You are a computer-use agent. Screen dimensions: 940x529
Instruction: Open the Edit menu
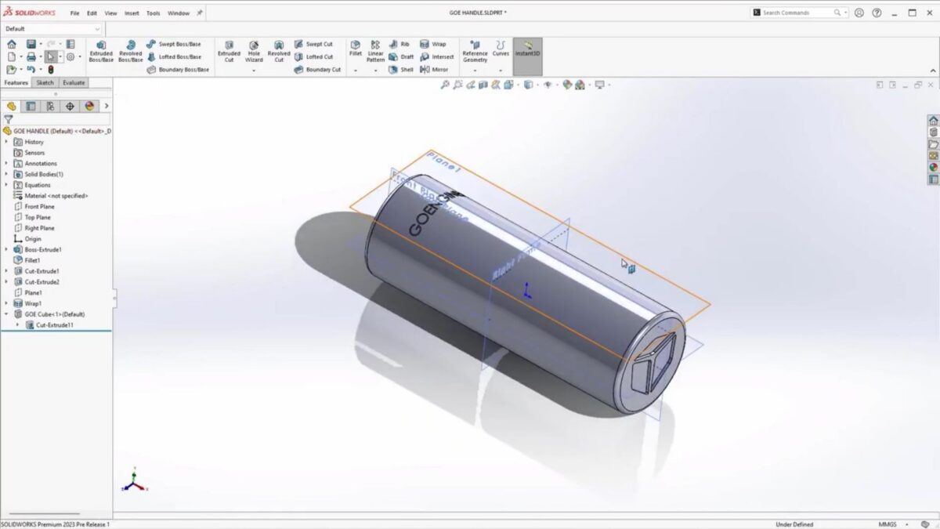point(92,13)
